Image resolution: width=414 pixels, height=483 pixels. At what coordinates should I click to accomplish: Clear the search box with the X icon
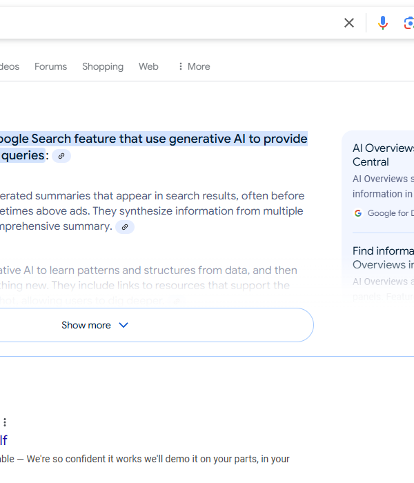tap(348, 23)
